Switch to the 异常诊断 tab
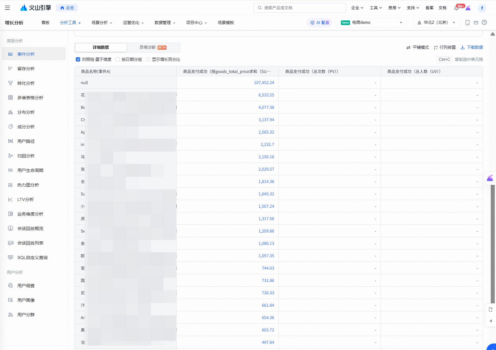 point(153,47)
